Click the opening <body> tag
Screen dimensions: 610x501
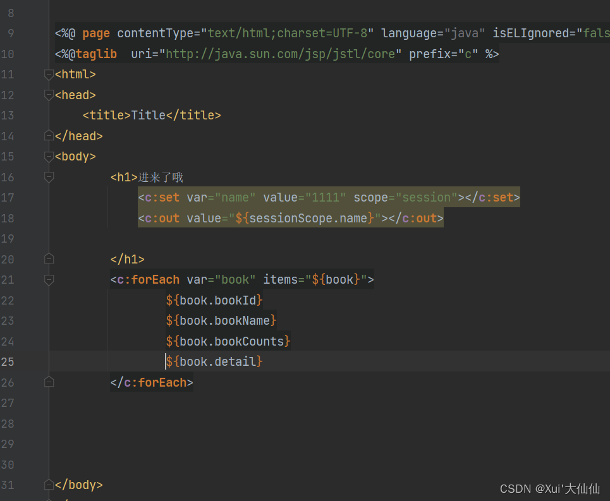[x=75, y=156]
